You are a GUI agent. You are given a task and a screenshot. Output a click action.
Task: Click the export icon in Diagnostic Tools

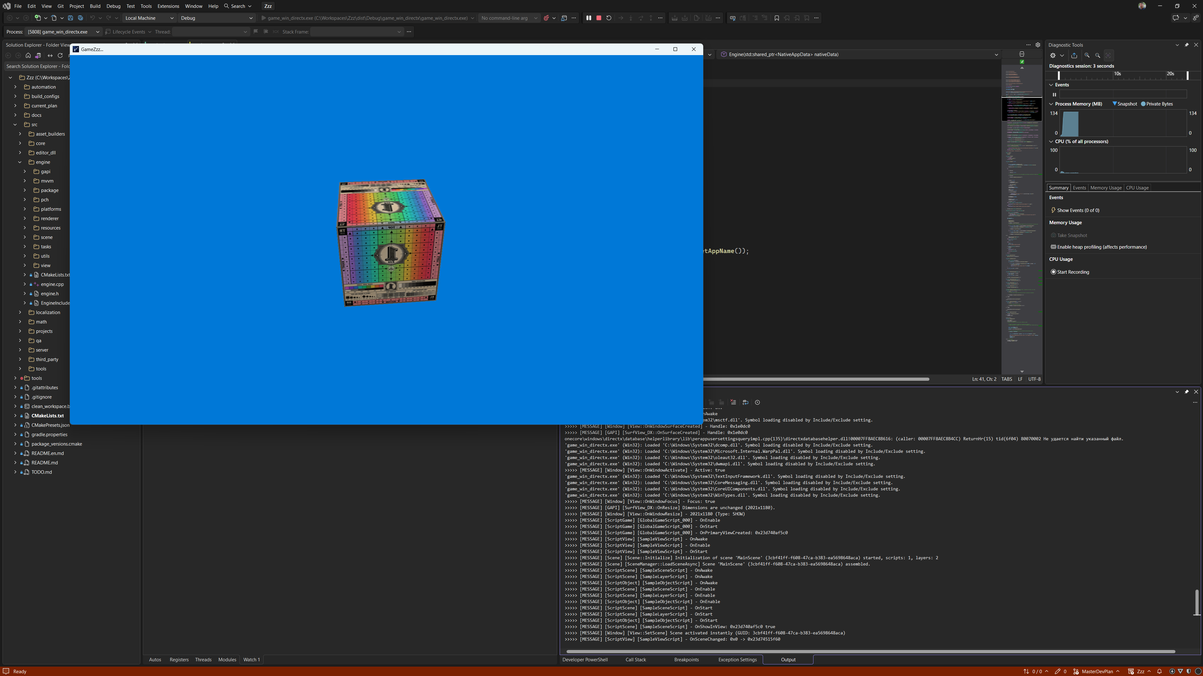tap(1074, 55)
